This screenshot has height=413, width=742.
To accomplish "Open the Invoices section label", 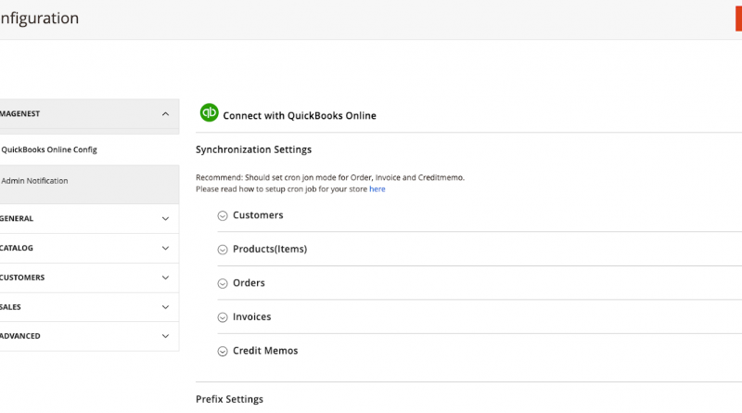I will pos(252,317).
